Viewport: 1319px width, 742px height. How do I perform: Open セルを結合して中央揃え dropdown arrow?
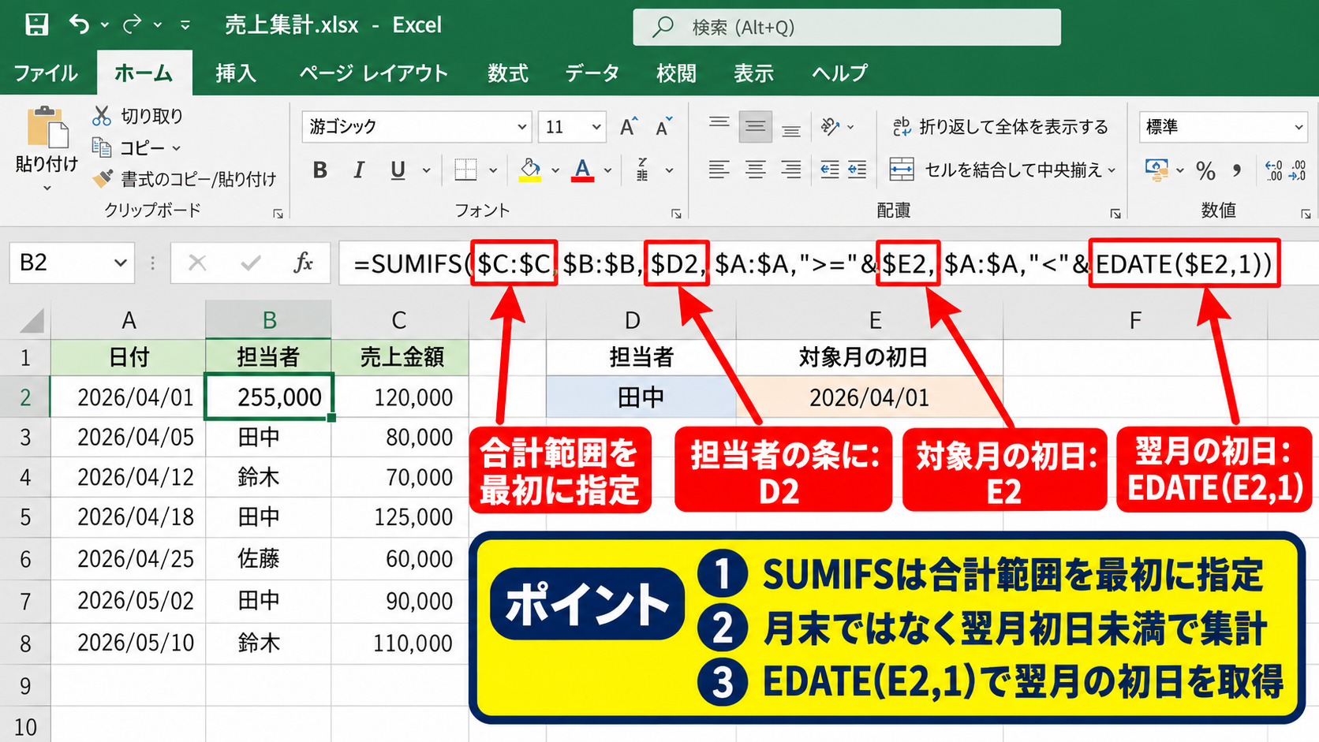point(1112,170)
